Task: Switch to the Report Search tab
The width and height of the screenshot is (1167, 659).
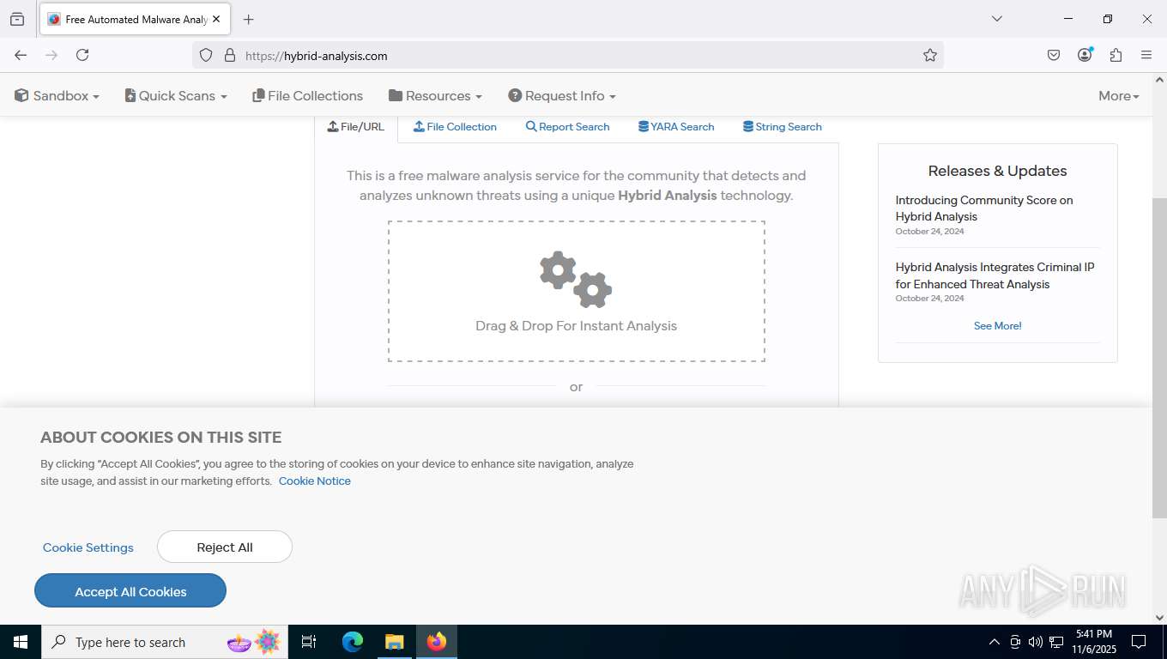Action: (567, 127)
